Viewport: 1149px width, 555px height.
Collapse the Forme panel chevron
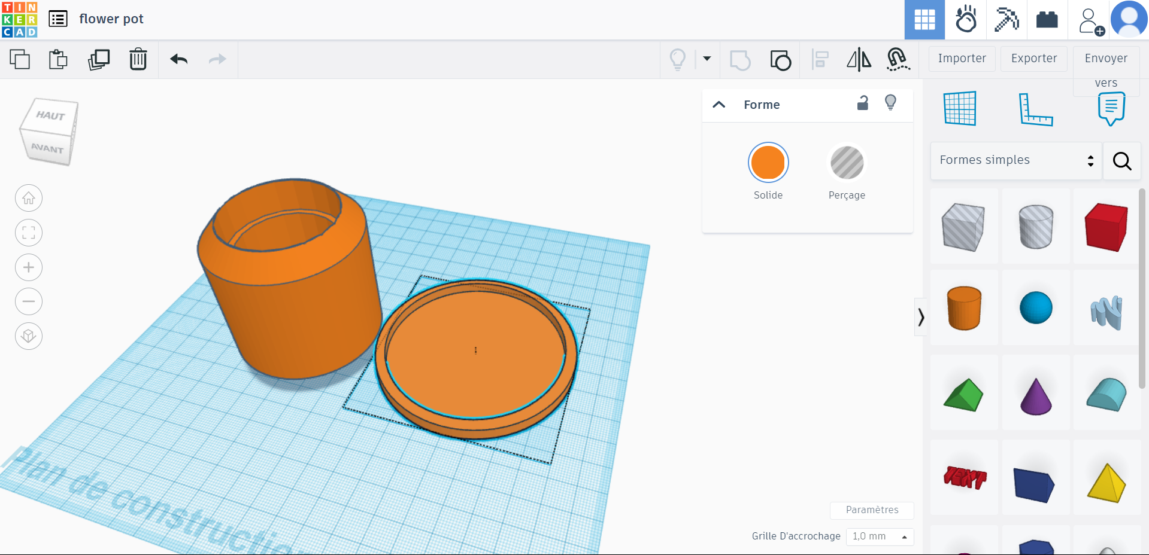click(x=719, y=105)
